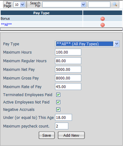This screenshot has width=123, height=146.
Task: Click the Add New button
Action: (71, 135)
